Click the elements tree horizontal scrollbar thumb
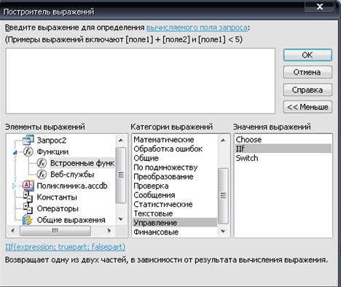Screen dimensions: 341x287 tap(55, 231)
